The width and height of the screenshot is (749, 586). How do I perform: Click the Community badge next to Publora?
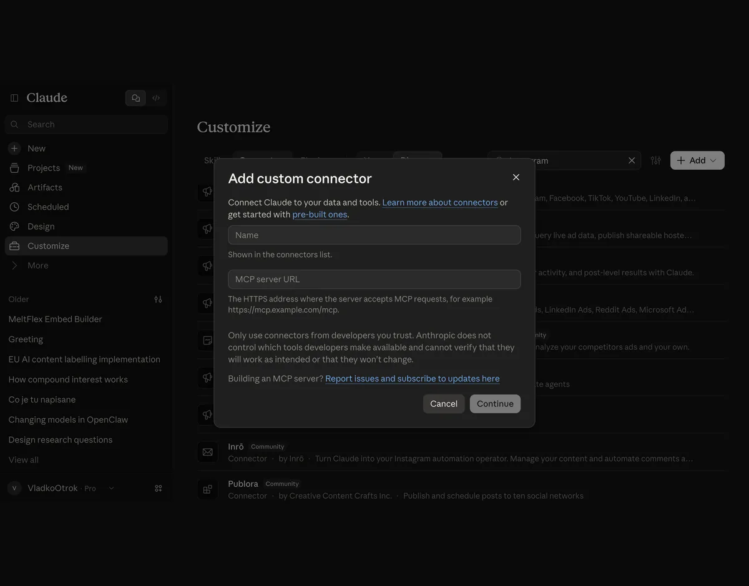click(282, 484)
